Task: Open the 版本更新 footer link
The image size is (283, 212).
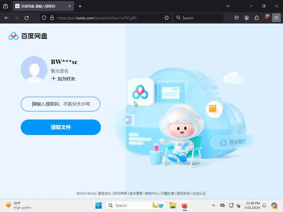Action: (x=136, y=194)
